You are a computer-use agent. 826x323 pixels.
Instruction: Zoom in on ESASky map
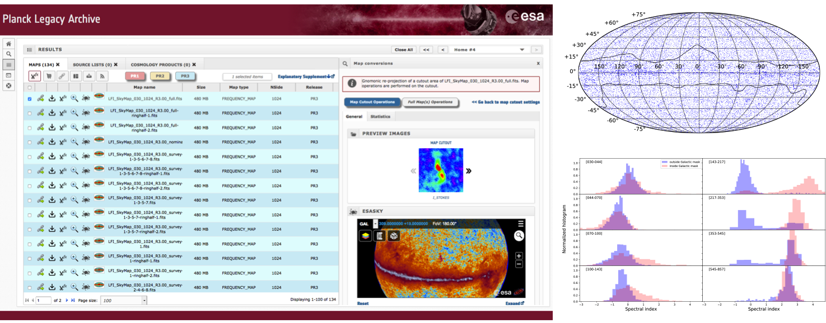click(519, 256)
